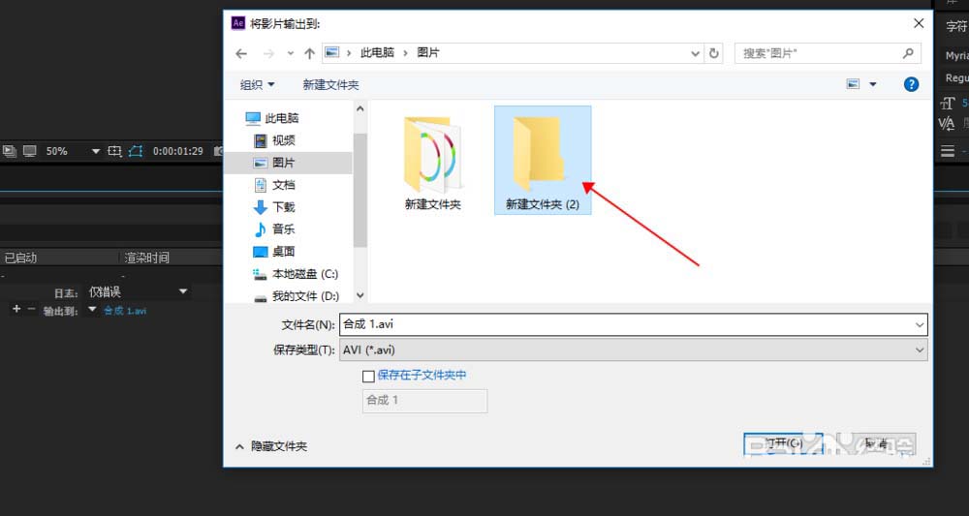Screen dimensions: 969x516
Task: Select 文档 in the navigation pane
Action: [x=275, y=185]
